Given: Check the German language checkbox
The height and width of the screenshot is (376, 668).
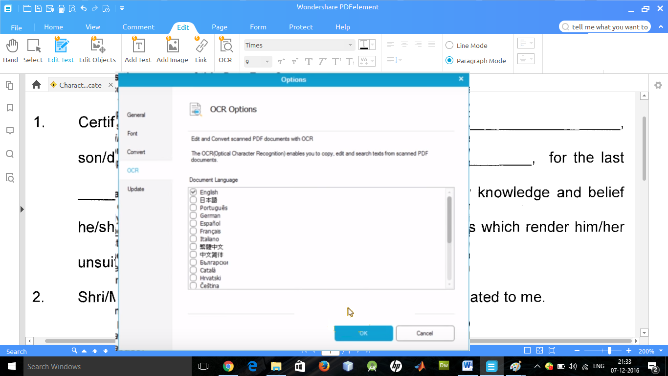Looking at the screenshot, I should pyautogui.click(x=193, y=216).
